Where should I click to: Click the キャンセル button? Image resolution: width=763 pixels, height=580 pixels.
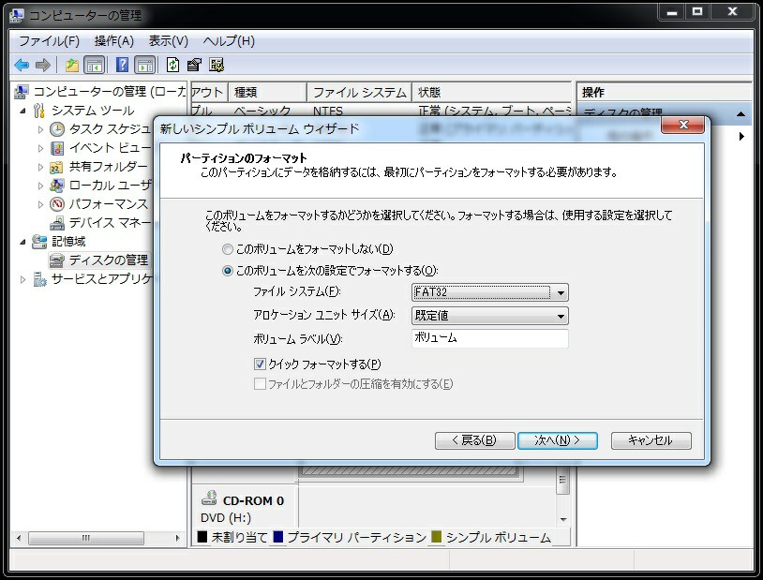click(651, 440)
